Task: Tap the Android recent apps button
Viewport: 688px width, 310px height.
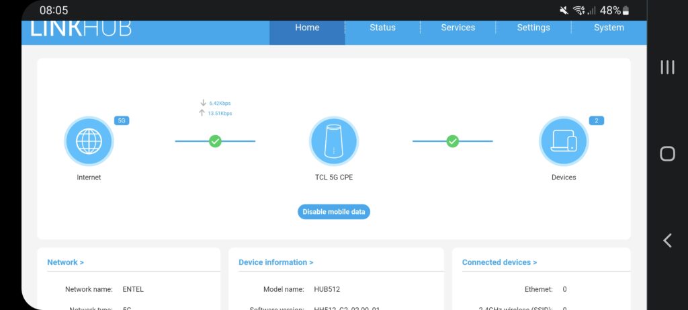Action: [667, 67]
